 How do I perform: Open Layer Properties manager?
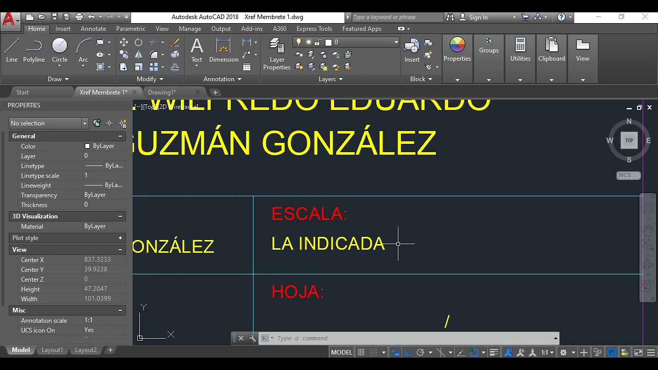tap(277, 54)
